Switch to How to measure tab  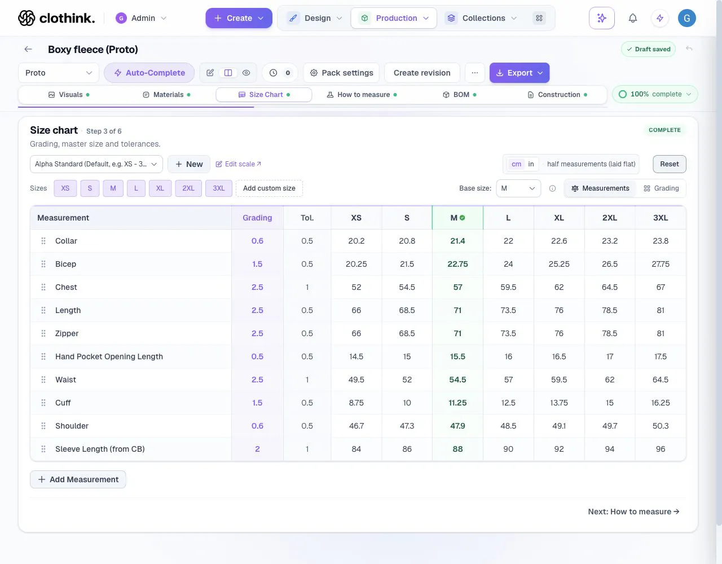click(x=362, y=95)
